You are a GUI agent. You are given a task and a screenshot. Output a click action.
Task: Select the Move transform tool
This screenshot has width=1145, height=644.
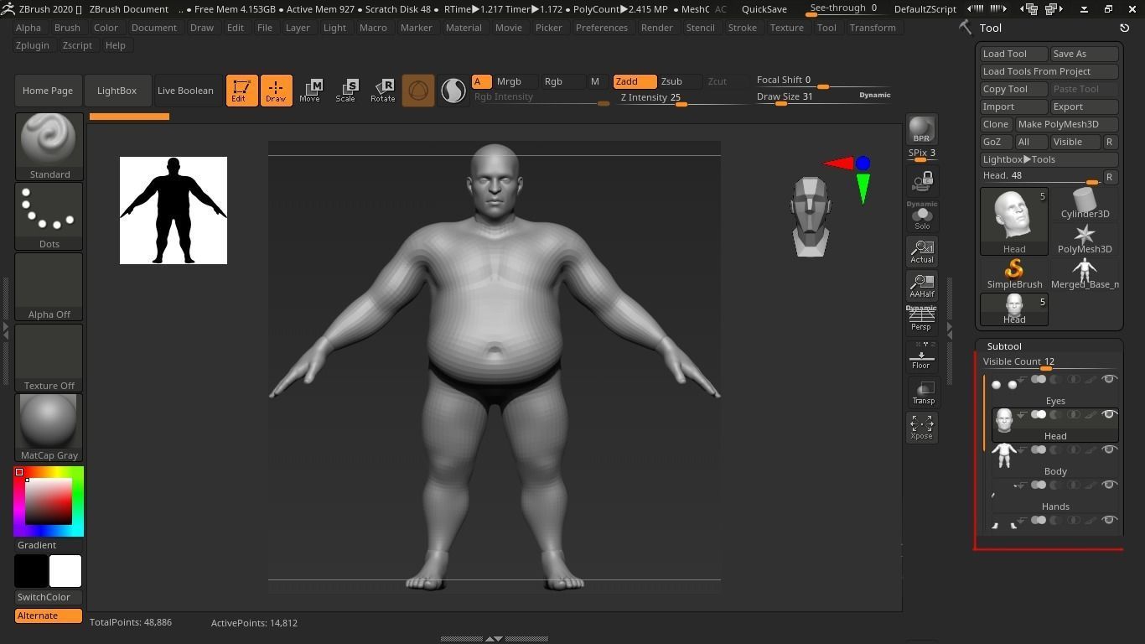point(310,91)
